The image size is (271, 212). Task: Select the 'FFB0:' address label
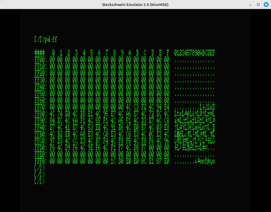[x=41, y=134]
